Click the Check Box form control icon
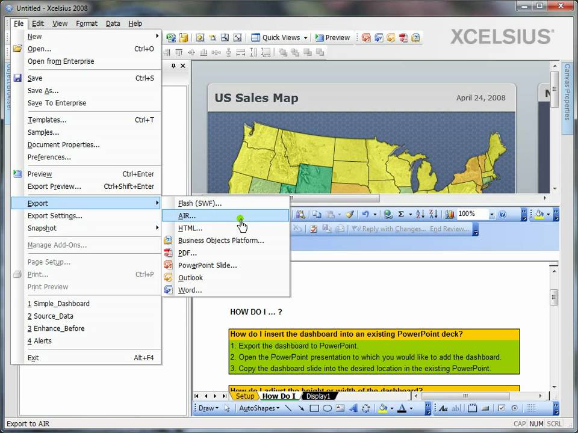578x433 pixels. pos(501,408)
